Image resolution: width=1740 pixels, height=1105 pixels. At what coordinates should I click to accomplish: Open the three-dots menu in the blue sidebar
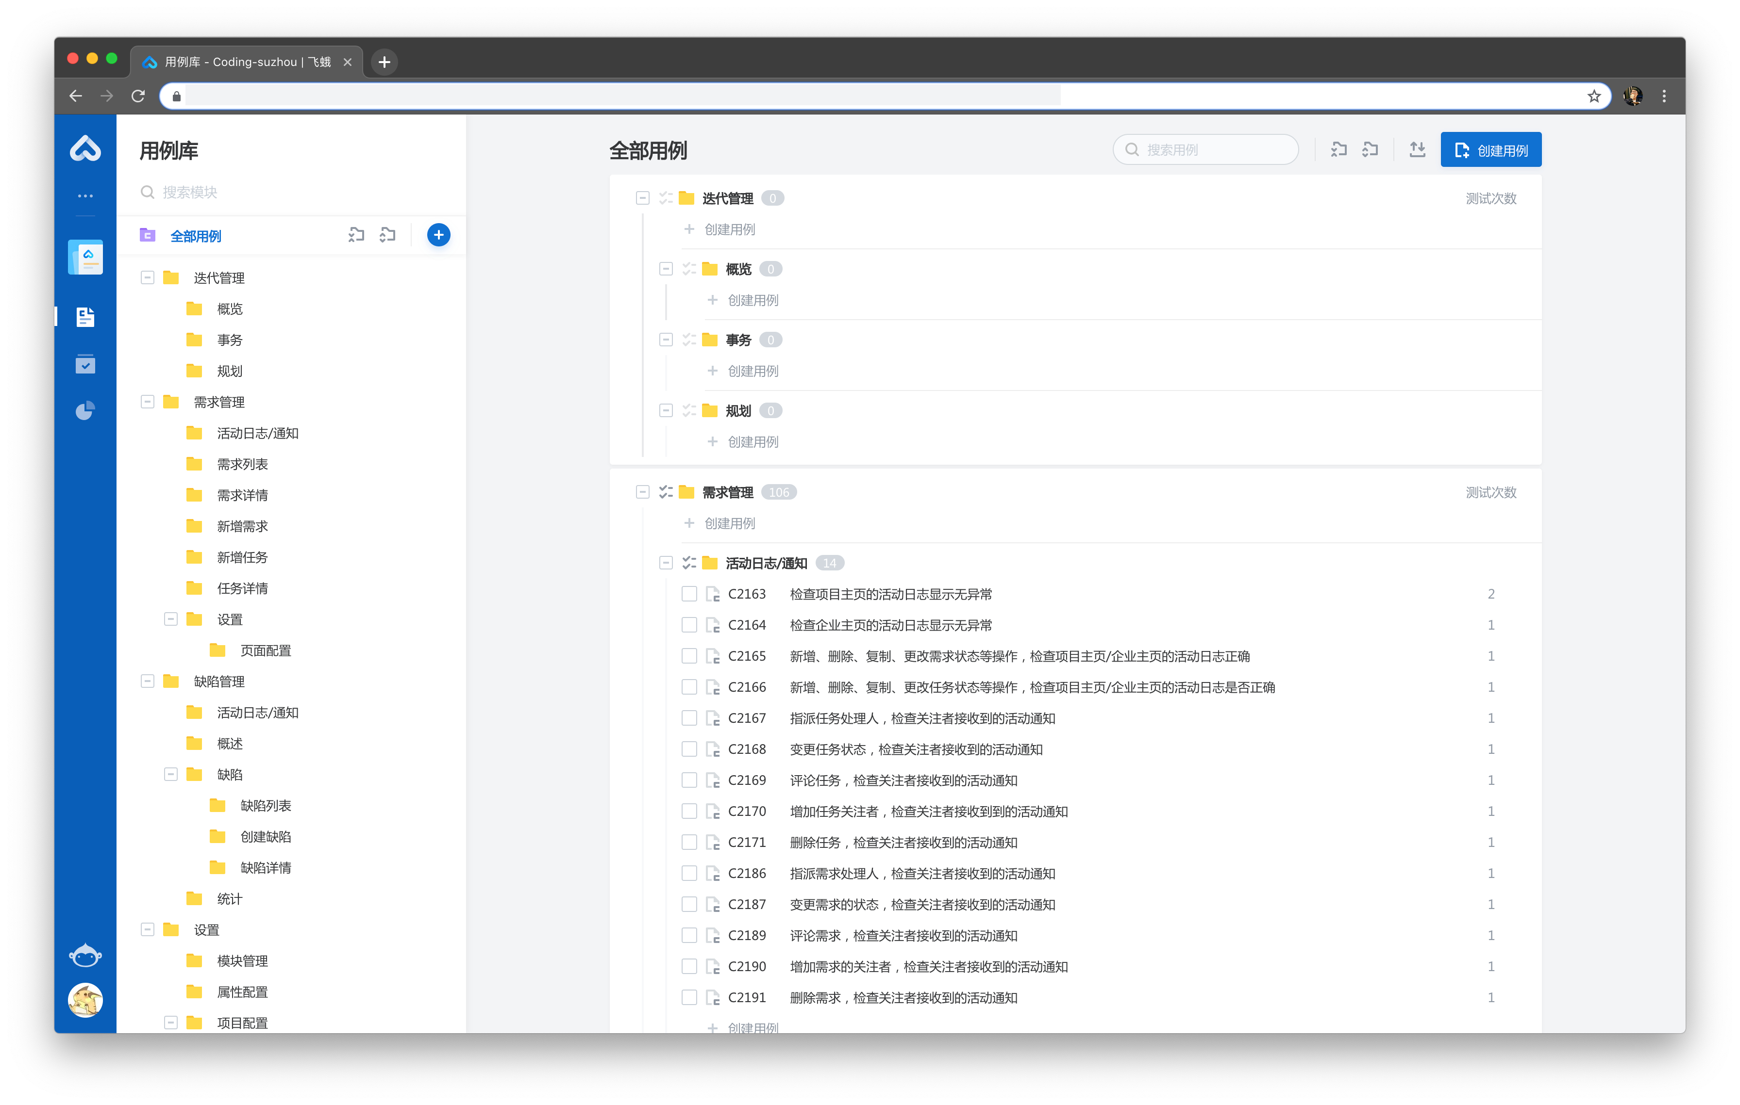[85, 195]
